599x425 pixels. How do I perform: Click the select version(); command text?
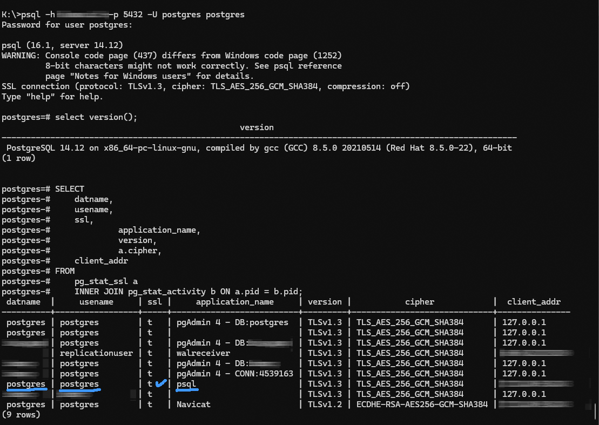(96, 117)
